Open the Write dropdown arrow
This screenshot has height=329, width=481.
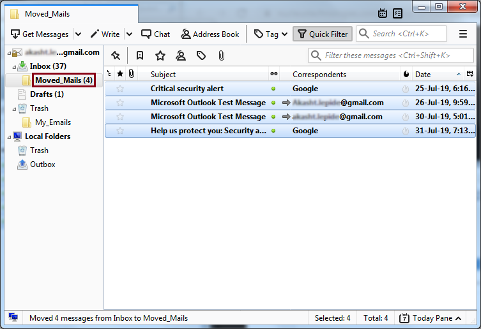click(130, 34)
